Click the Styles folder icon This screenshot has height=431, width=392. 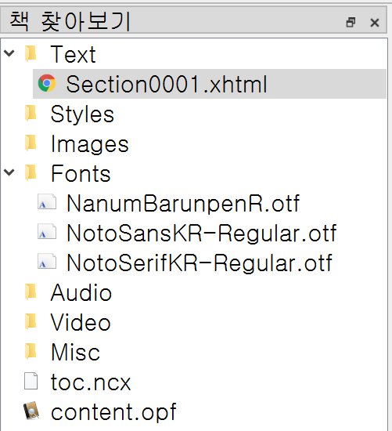pos(31,113)
